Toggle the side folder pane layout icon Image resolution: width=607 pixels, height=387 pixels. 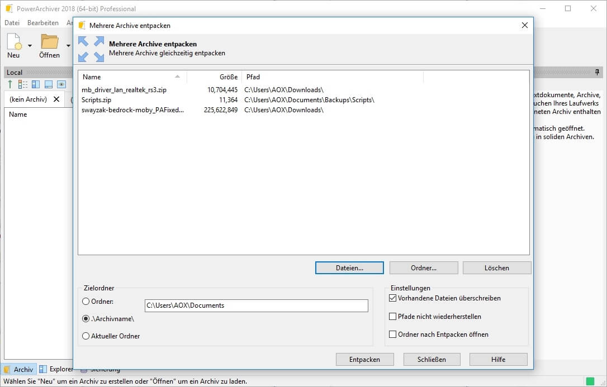point(36,84)
